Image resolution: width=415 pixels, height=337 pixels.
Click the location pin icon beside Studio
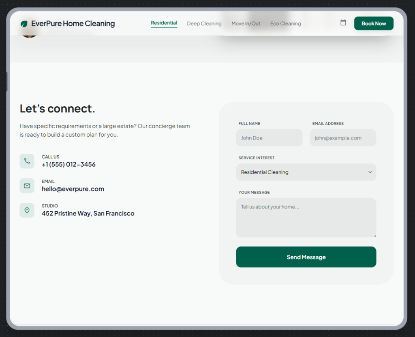[x=27, y=210]
